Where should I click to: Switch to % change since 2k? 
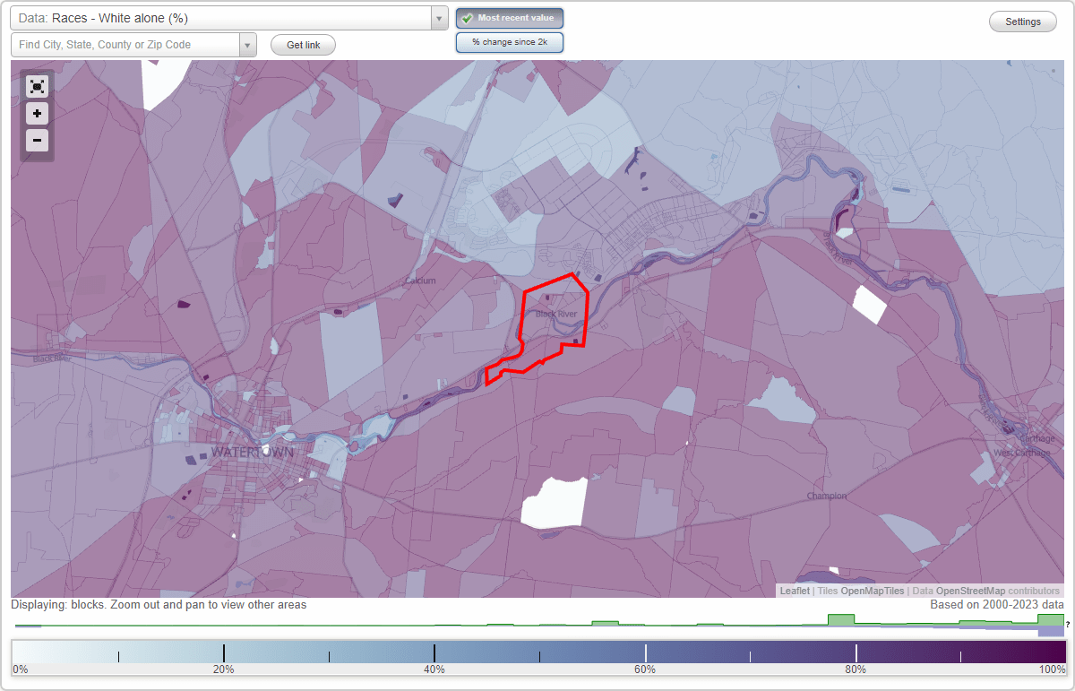(510, 42)
